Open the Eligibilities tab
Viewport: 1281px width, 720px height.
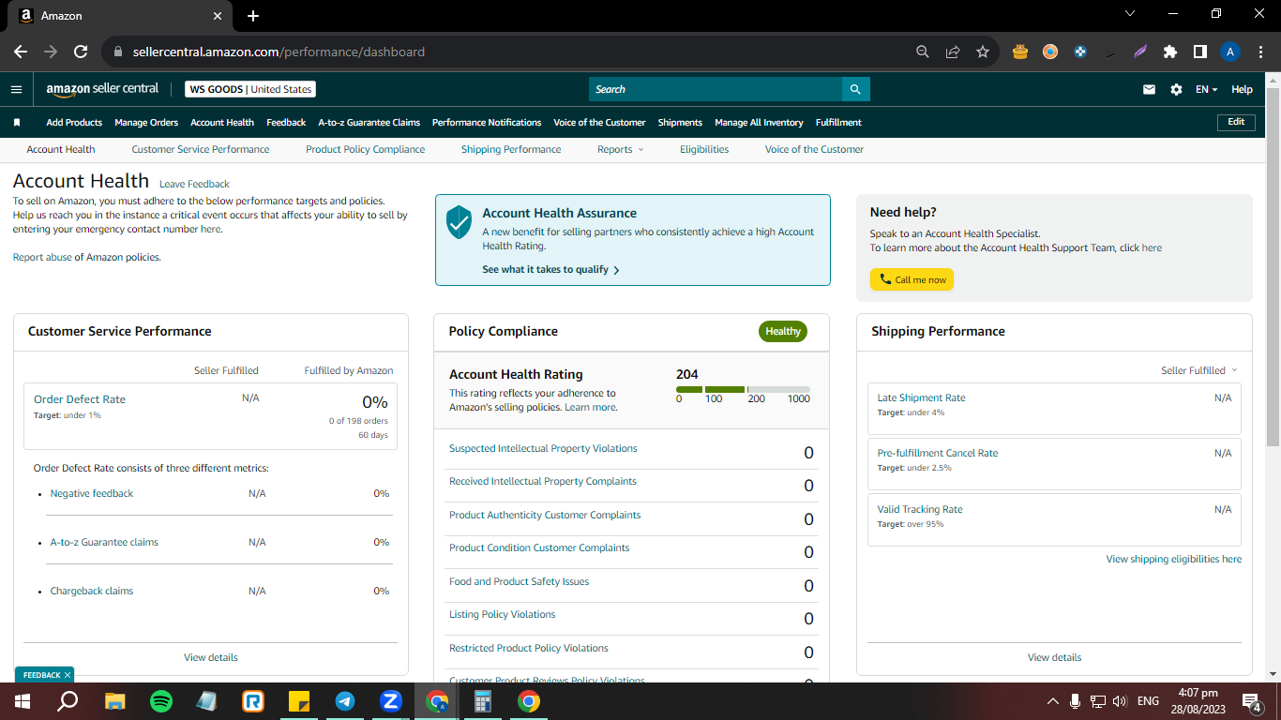click(x=704, y=149)
